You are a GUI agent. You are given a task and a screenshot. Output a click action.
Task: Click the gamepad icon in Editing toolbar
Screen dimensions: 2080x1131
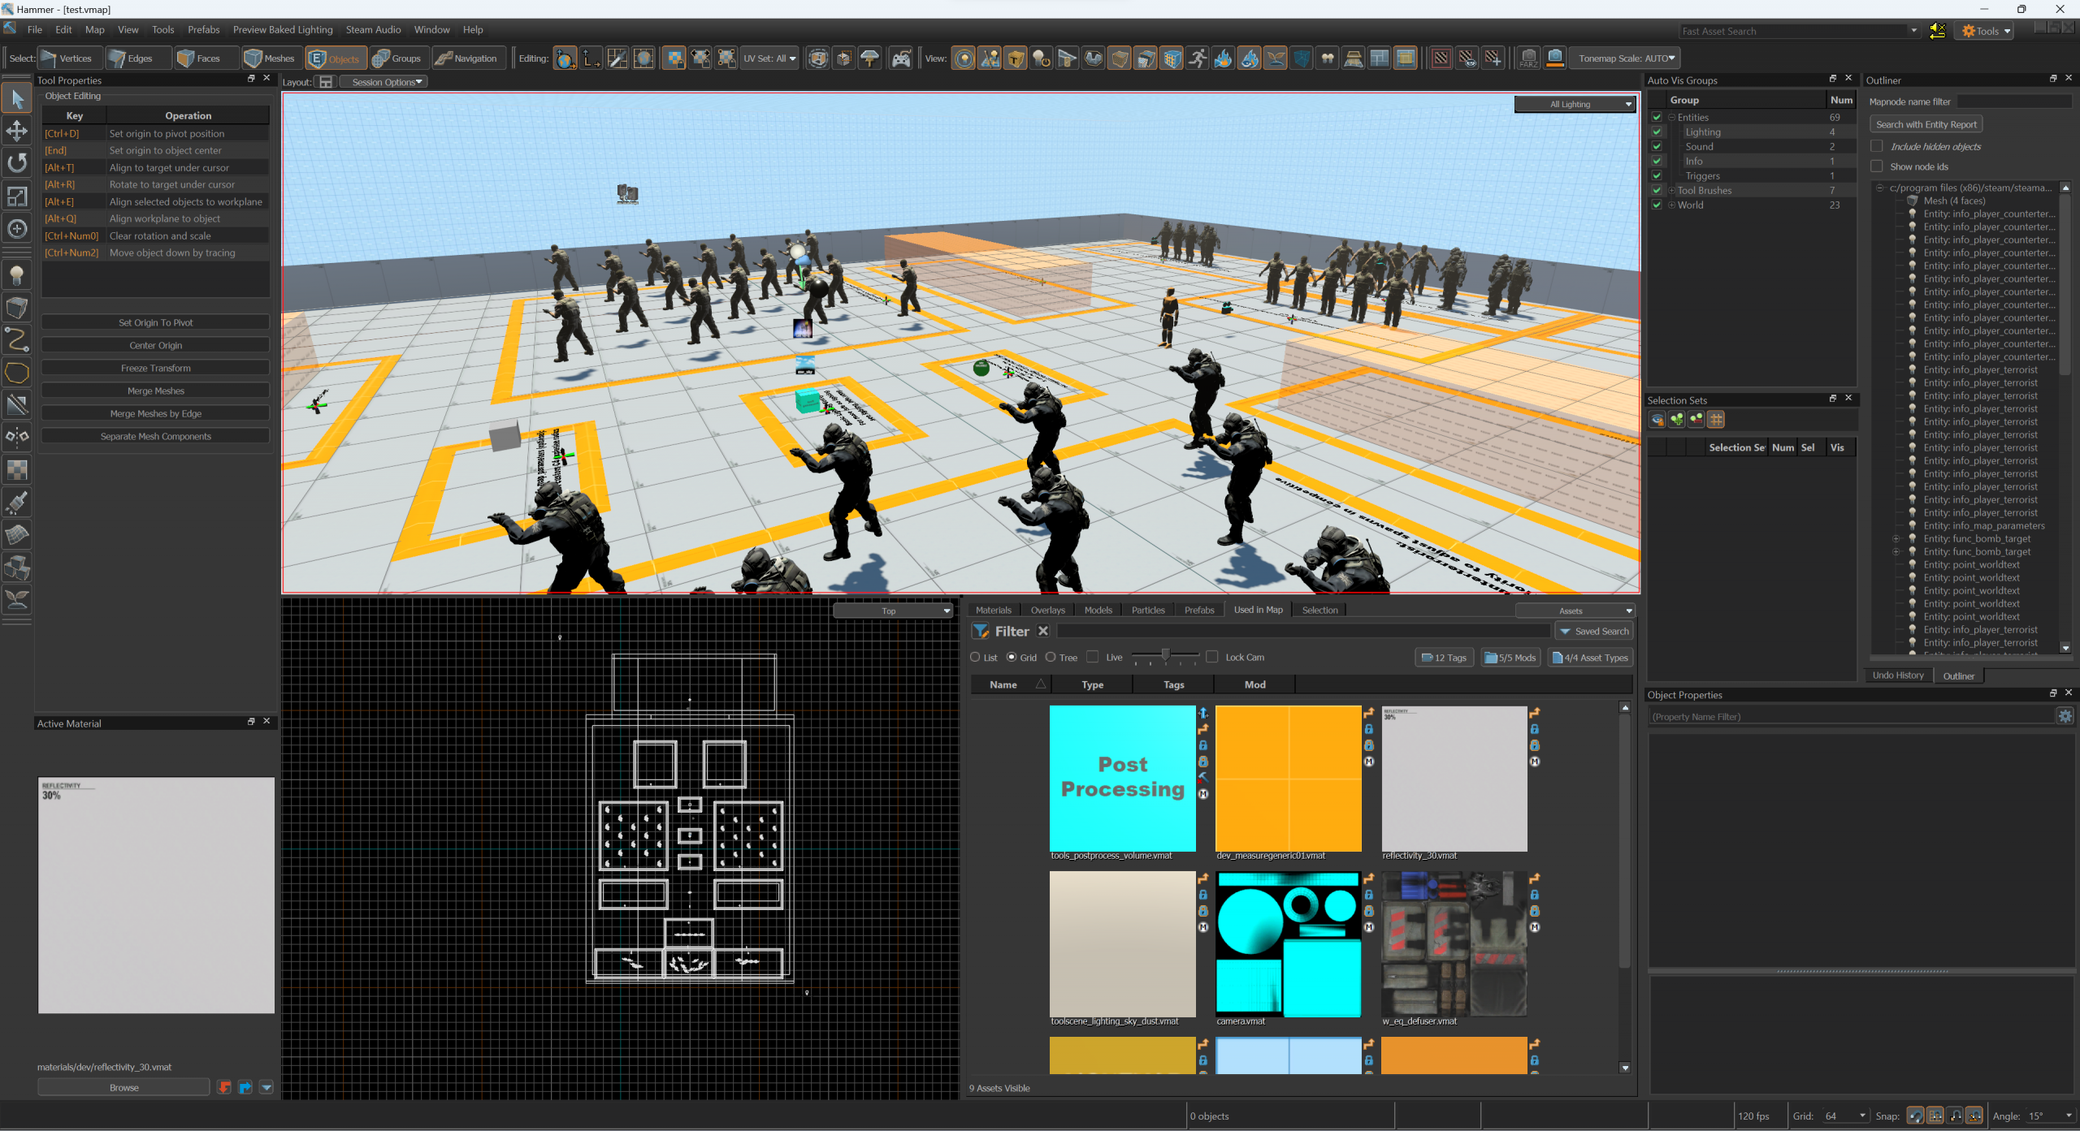(x=901, y=58)
